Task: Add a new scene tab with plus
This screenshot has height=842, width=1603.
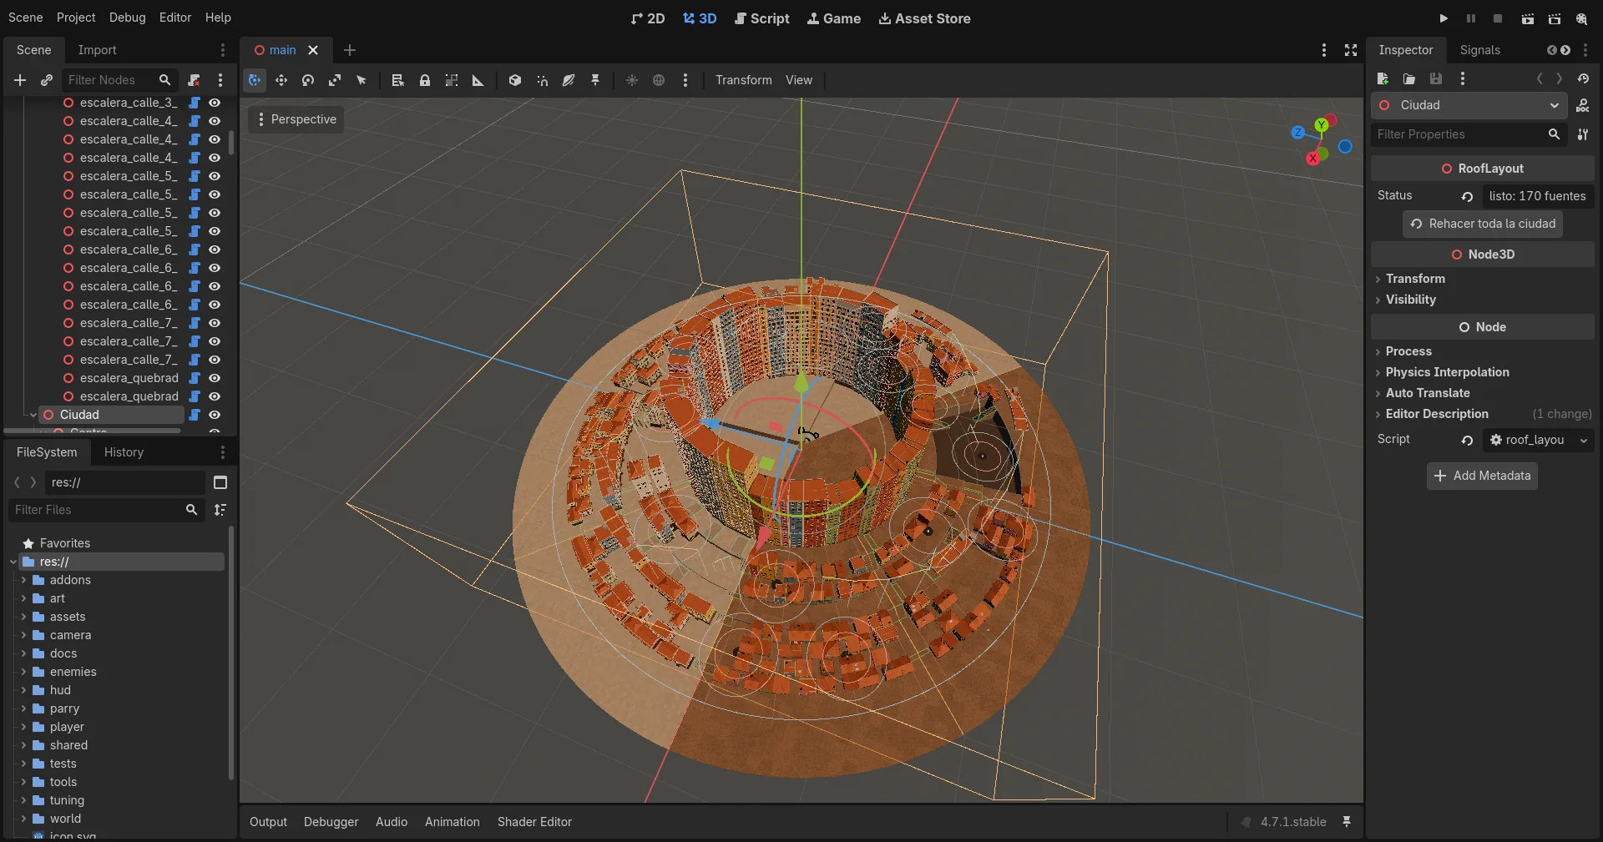Action: [350, 50]
